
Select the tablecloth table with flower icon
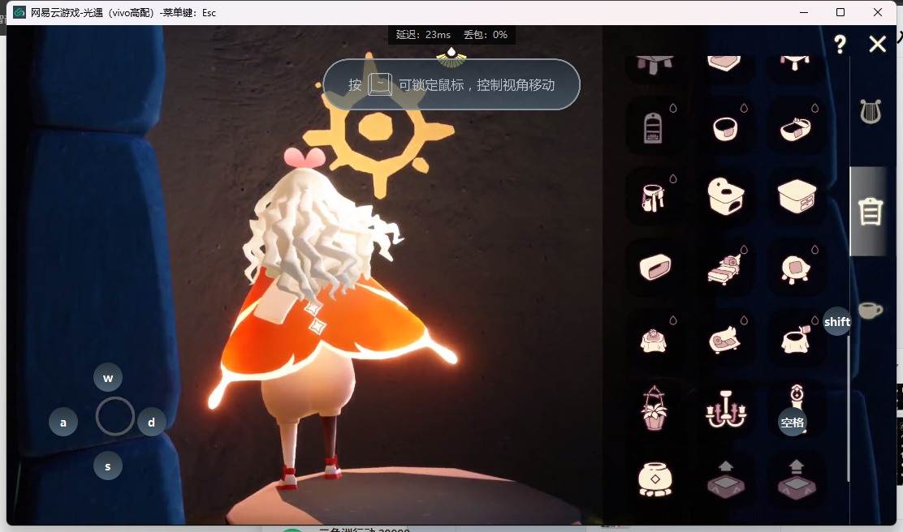654,340
